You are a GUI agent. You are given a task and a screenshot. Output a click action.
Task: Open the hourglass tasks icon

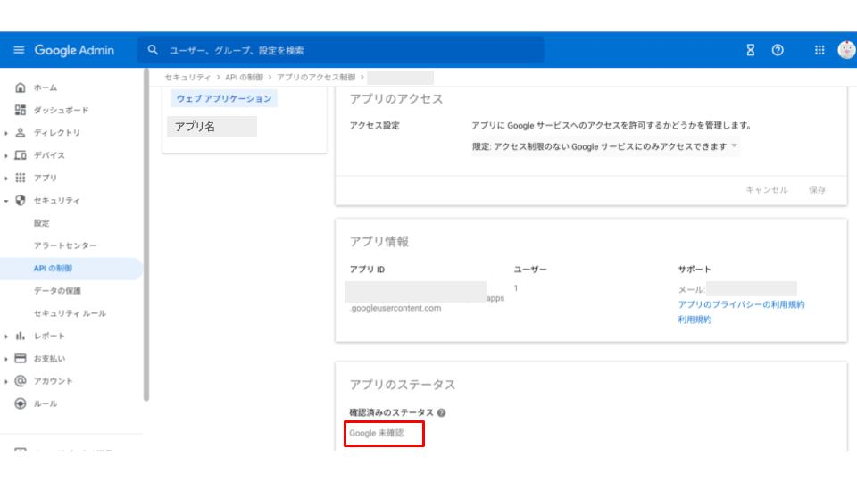tap(751, 50)
